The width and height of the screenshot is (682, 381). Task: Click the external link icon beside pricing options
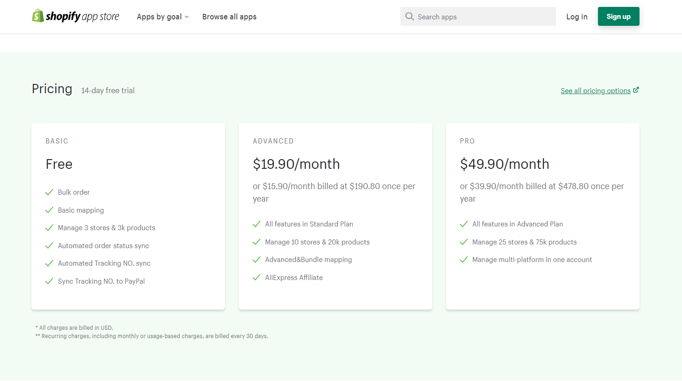tap(636, 90)
